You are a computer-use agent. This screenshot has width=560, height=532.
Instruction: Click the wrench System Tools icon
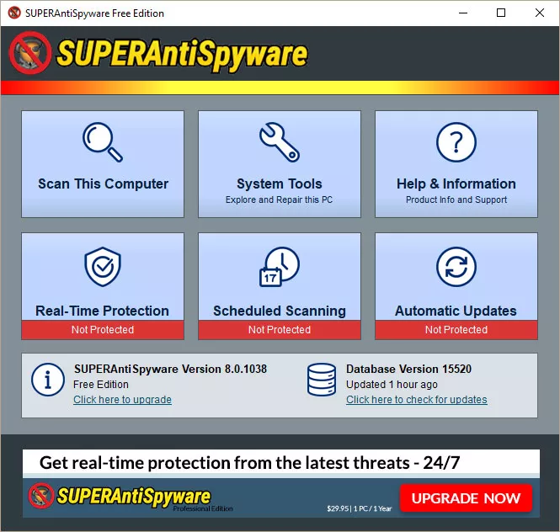coord(280,142)
